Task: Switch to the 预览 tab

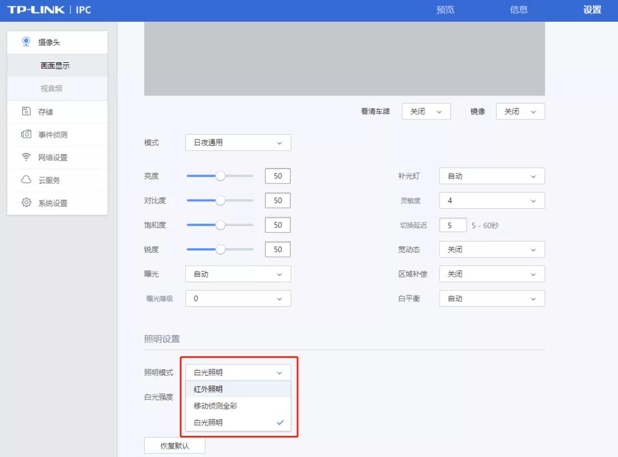Action: click(x=445, y=10)
